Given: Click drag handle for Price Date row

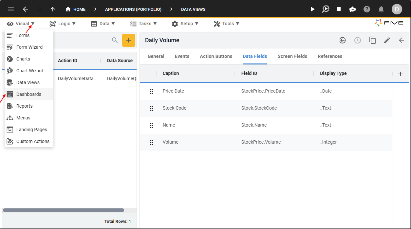Looking at the screenshot, I should [151, 91].
